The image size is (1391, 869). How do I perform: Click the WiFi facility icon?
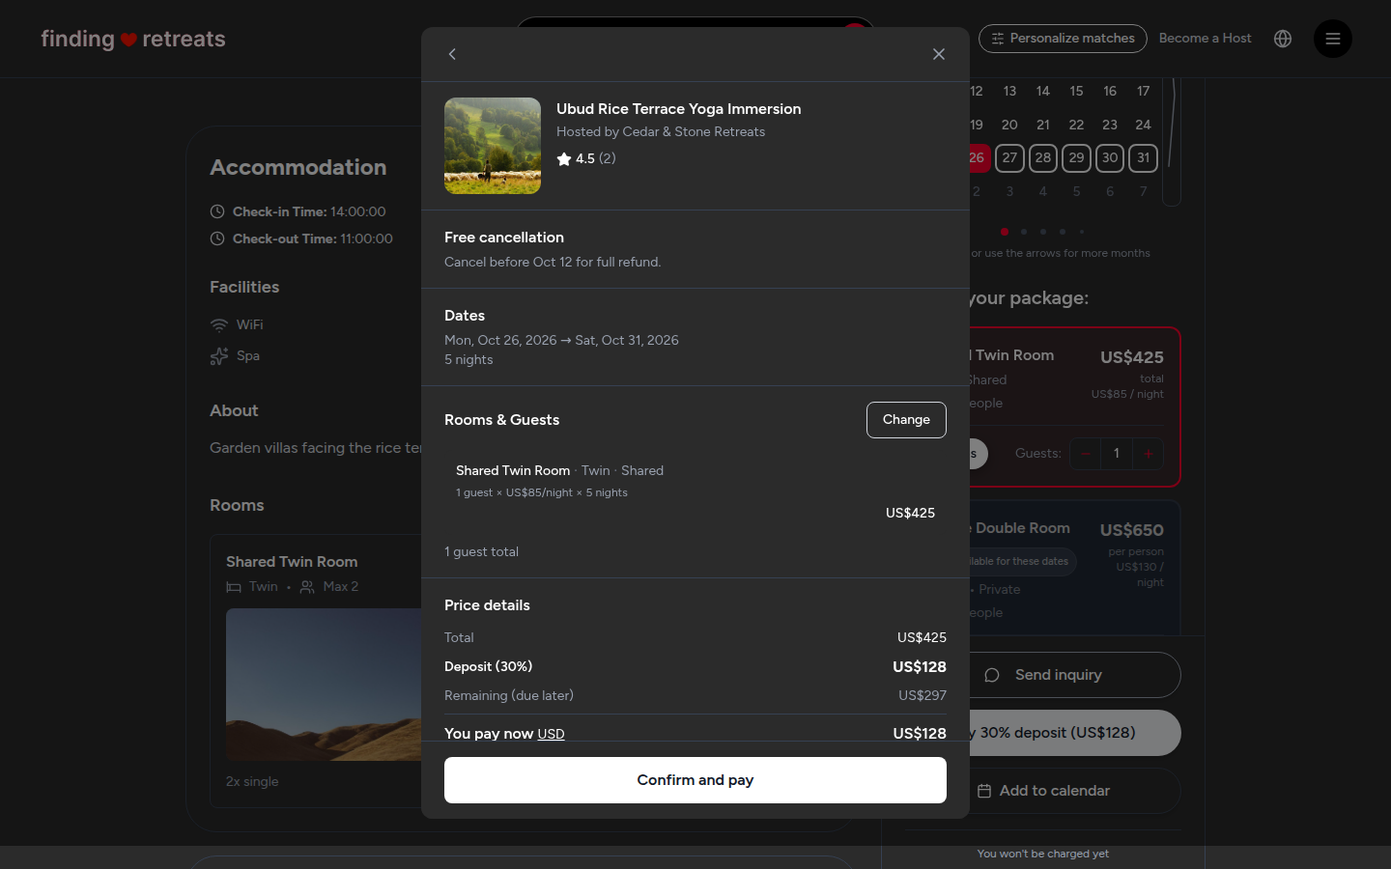tap(219, 325)
